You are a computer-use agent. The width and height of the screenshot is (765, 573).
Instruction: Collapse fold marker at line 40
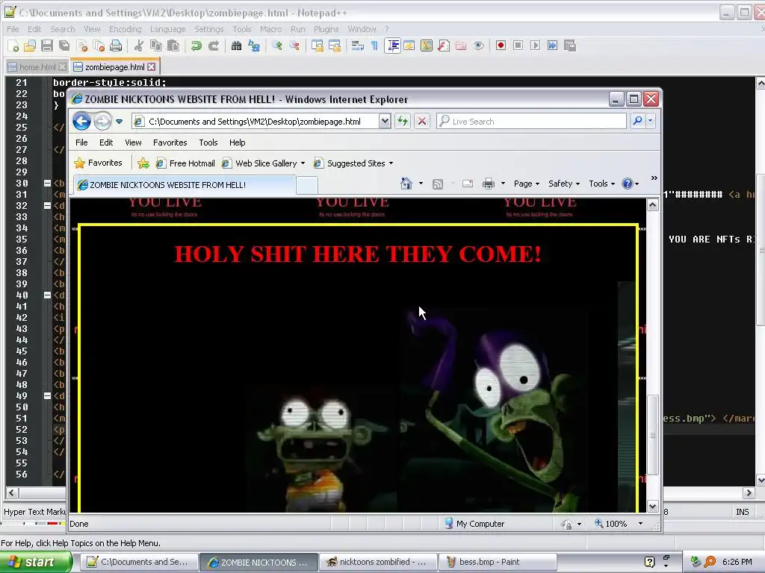tap(47, 295)
